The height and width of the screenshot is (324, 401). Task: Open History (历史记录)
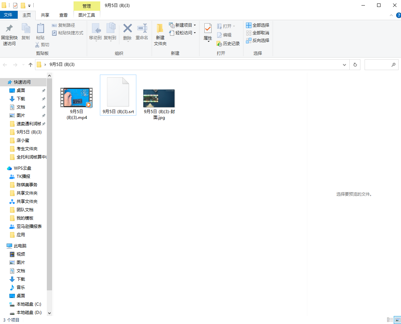228,43
